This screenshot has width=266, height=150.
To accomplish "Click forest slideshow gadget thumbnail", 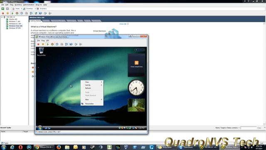I will (136, 105).
